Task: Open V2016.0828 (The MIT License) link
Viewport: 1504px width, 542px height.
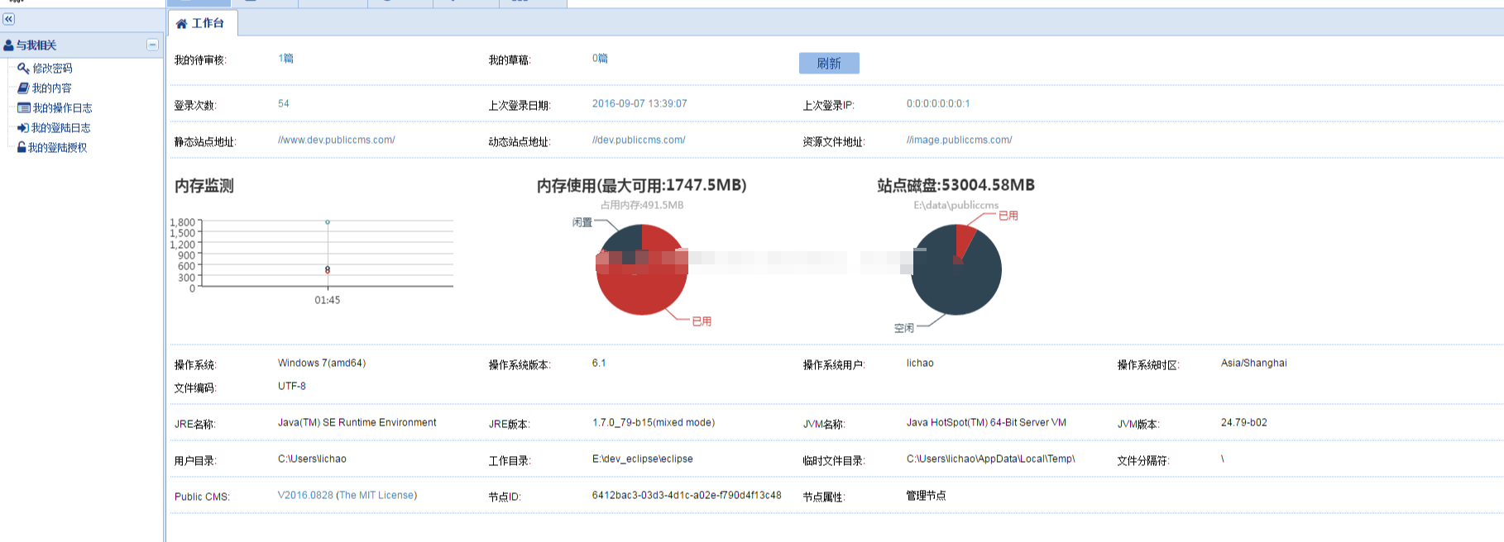Action: coord(347,496)
